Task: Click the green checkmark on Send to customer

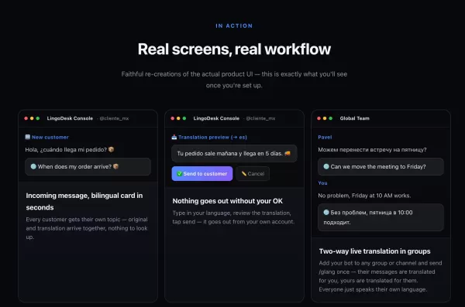Action: point(180,174)
